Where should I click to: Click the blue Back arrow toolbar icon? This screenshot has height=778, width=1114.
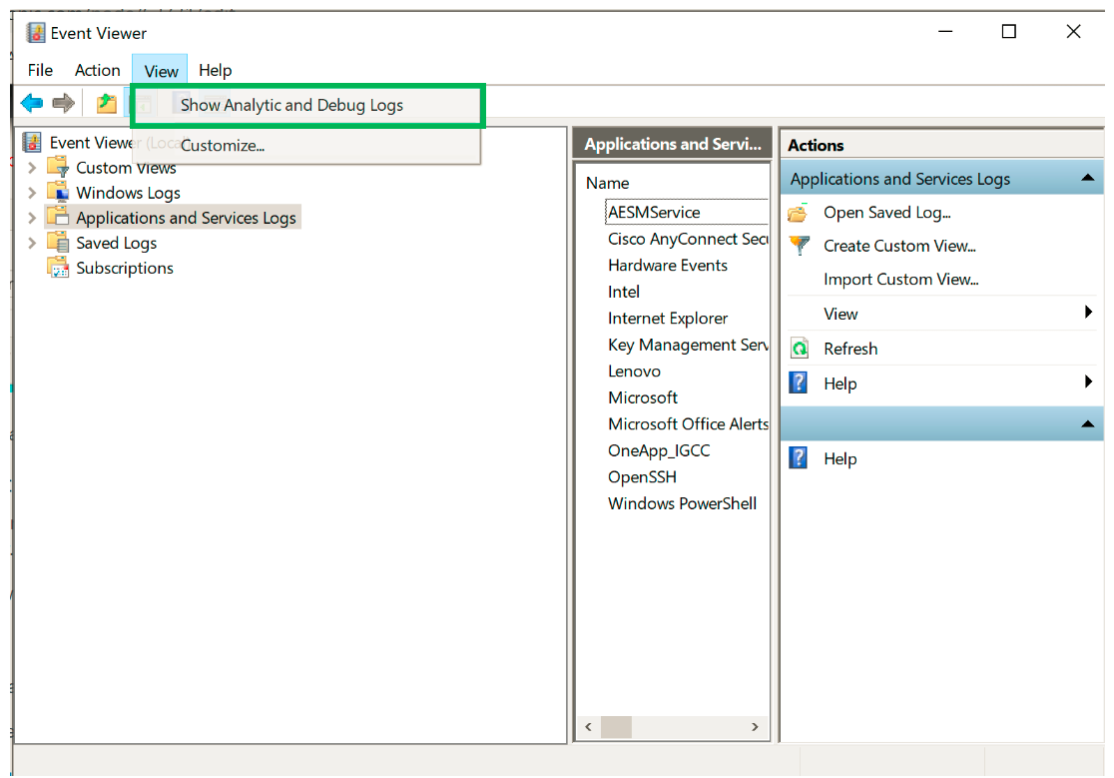coord(32,103)
